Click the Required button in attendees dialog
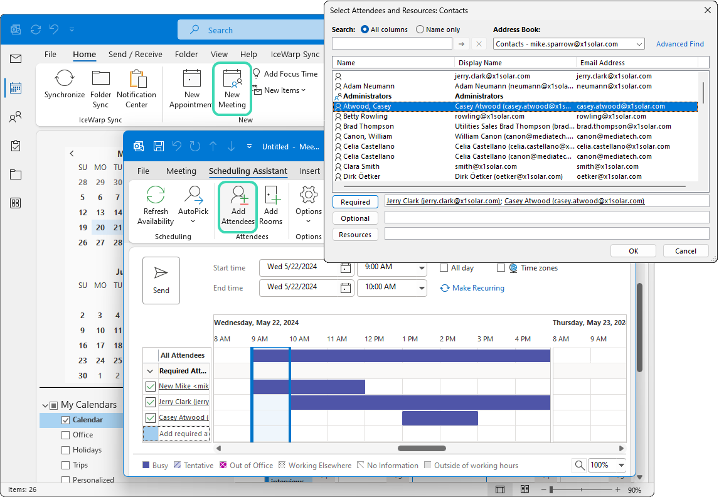The width and height of the screenshot is (719, 497). 355,201
